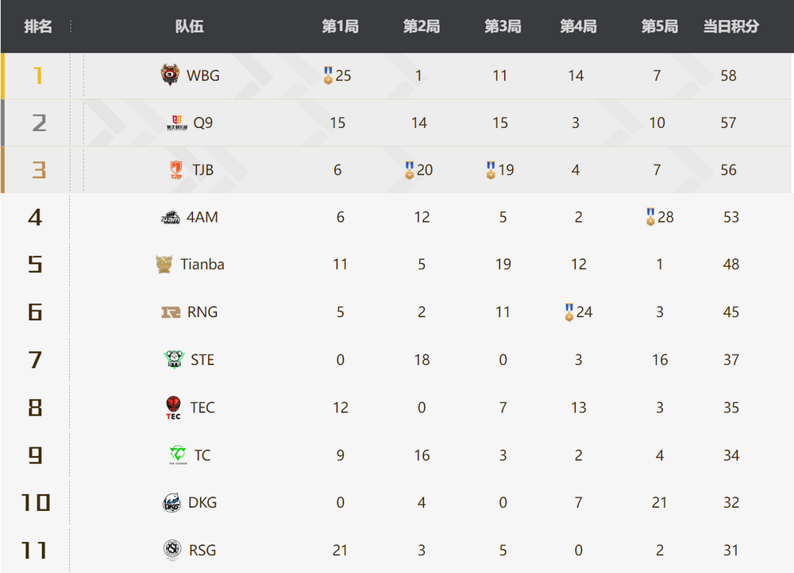Click the Q9 team logo icon
Viewport: 794px width, 573px height.
[x=177, y=122]
